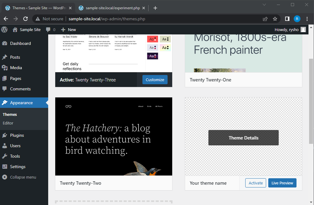The height and width of the screenshot is (205, 314).
Task: Open the Tools menu item
Action: coord(24,156)
